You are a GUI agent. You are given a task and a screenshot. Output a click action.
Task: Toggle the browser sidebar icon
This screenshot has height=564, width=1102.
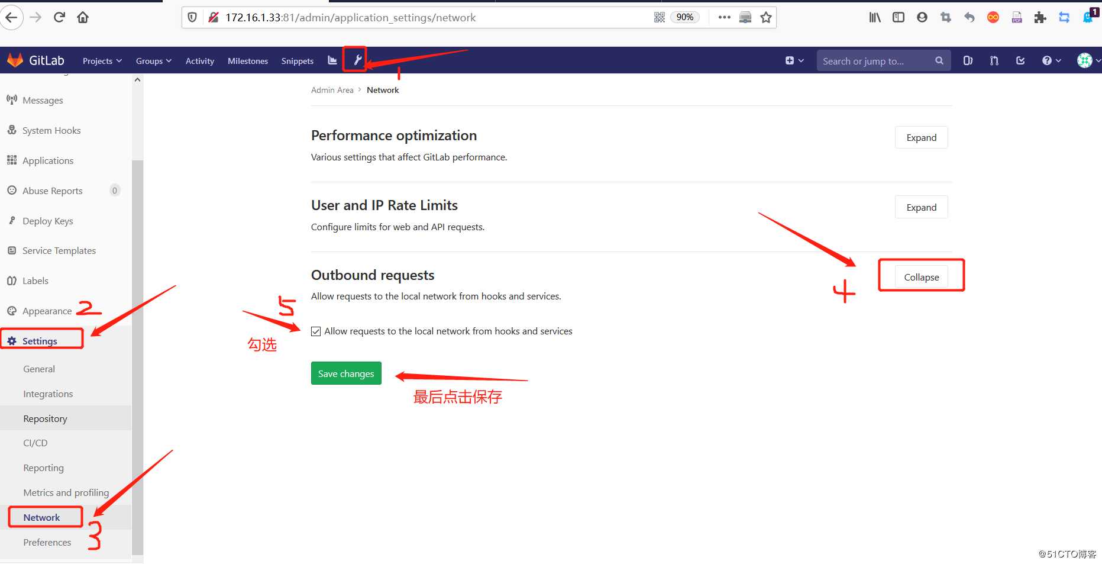pos(899,17)
